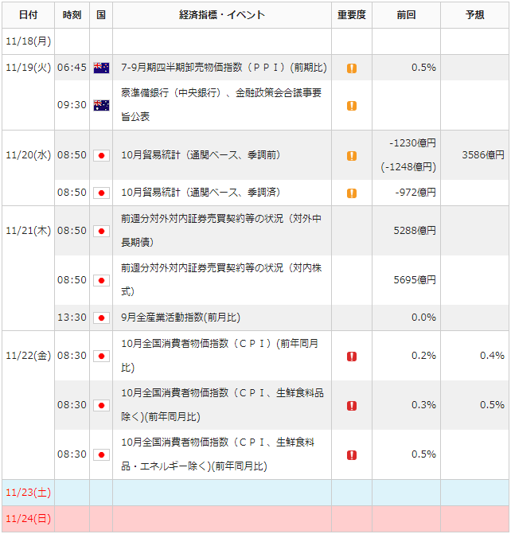Click Japan flag in CPI 生鮮食料品除く row
This screenshot has width=511, height=534.
101,406
